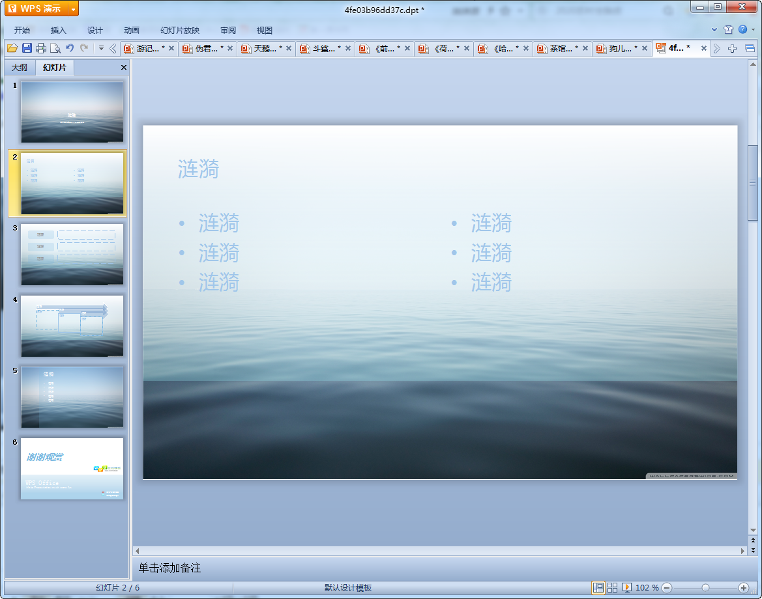Go to previous slide double-arrow button
762x599 pixels.
753,540
